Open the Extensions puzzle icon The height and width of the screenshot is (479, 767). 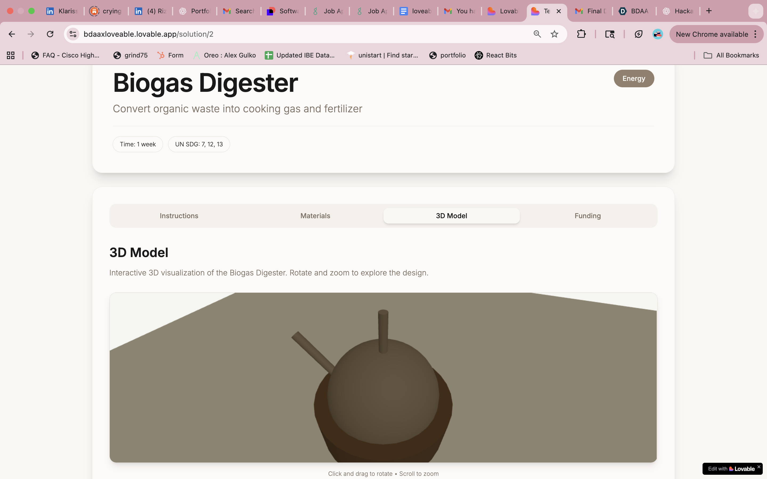point(581,34)
